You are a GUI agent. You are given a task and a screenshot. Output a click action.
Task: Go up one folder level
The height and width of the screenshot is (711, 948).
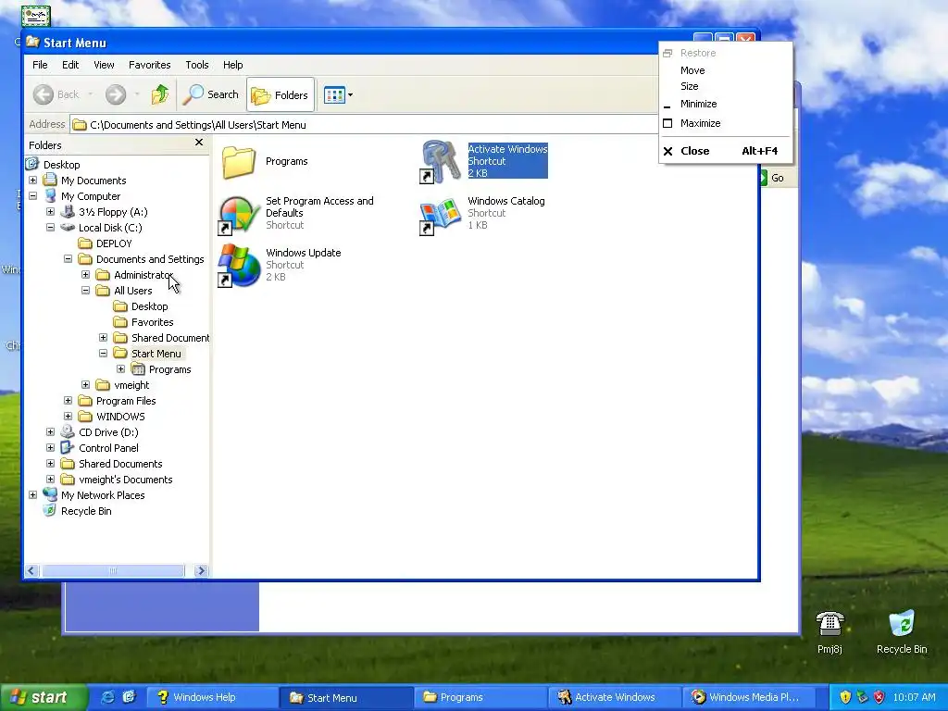coord(159,94)
